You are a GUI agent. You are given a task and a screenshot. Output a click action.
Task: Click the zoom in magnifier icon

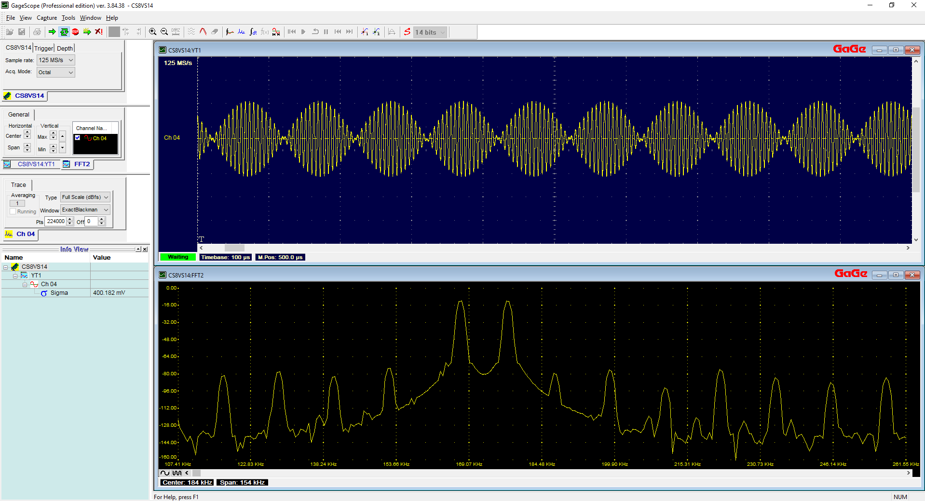(x=152, y=32)
